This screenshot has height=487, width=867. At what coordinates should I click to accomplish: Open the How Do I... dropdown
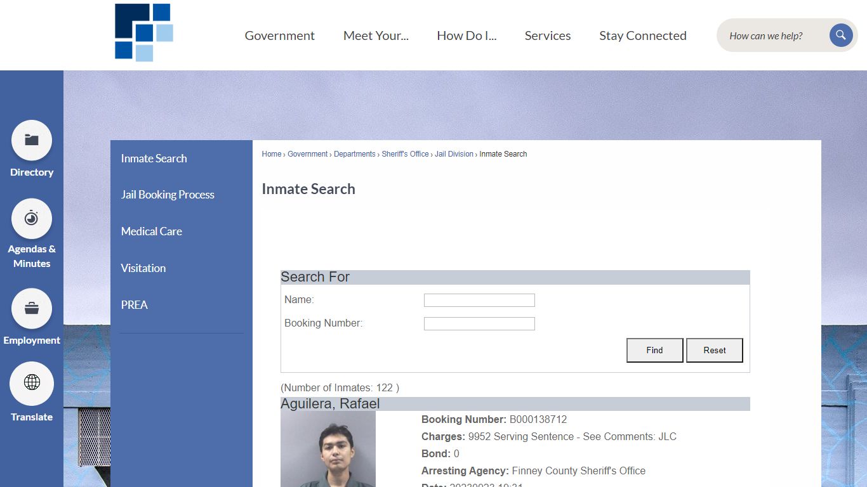(x=467, y=36)
